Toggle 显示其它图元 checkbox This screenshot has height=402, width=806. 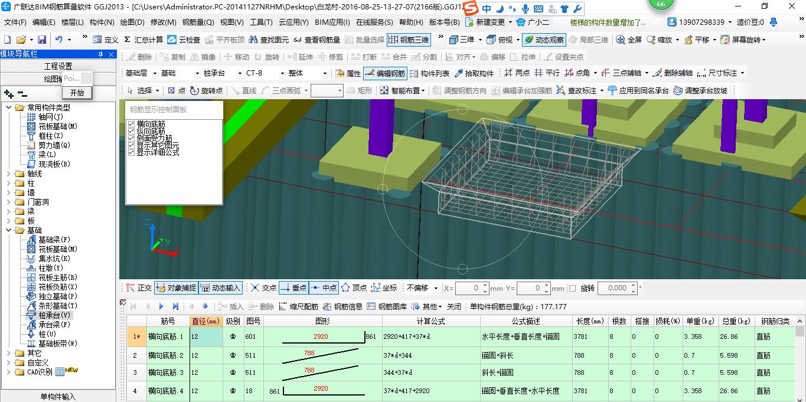pyautogui.click(x=132, y=145)
